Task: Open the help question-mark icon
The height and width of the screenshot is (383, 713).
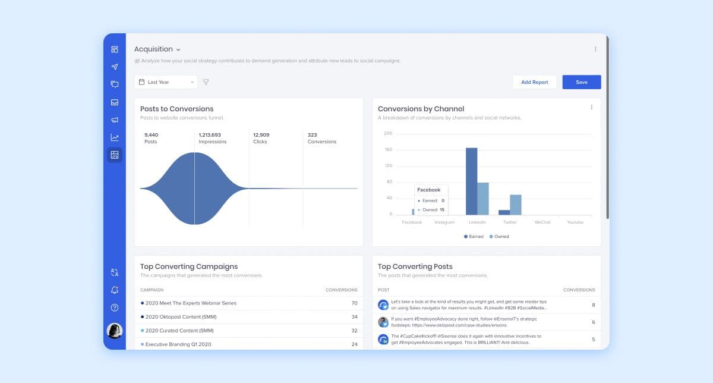Action: coord(115,307)
